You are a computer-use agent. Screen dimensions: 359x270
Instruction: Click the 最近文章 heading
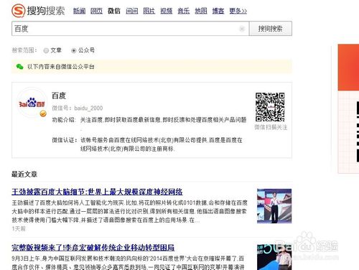24,174
